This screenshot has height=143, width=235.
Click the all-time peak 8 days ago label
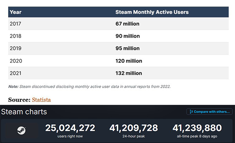click(x=197, y=136)
